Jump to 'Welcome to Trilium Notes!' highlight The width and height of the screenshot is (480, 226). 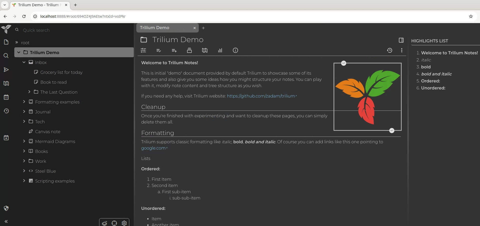click(x=449, y=53)
